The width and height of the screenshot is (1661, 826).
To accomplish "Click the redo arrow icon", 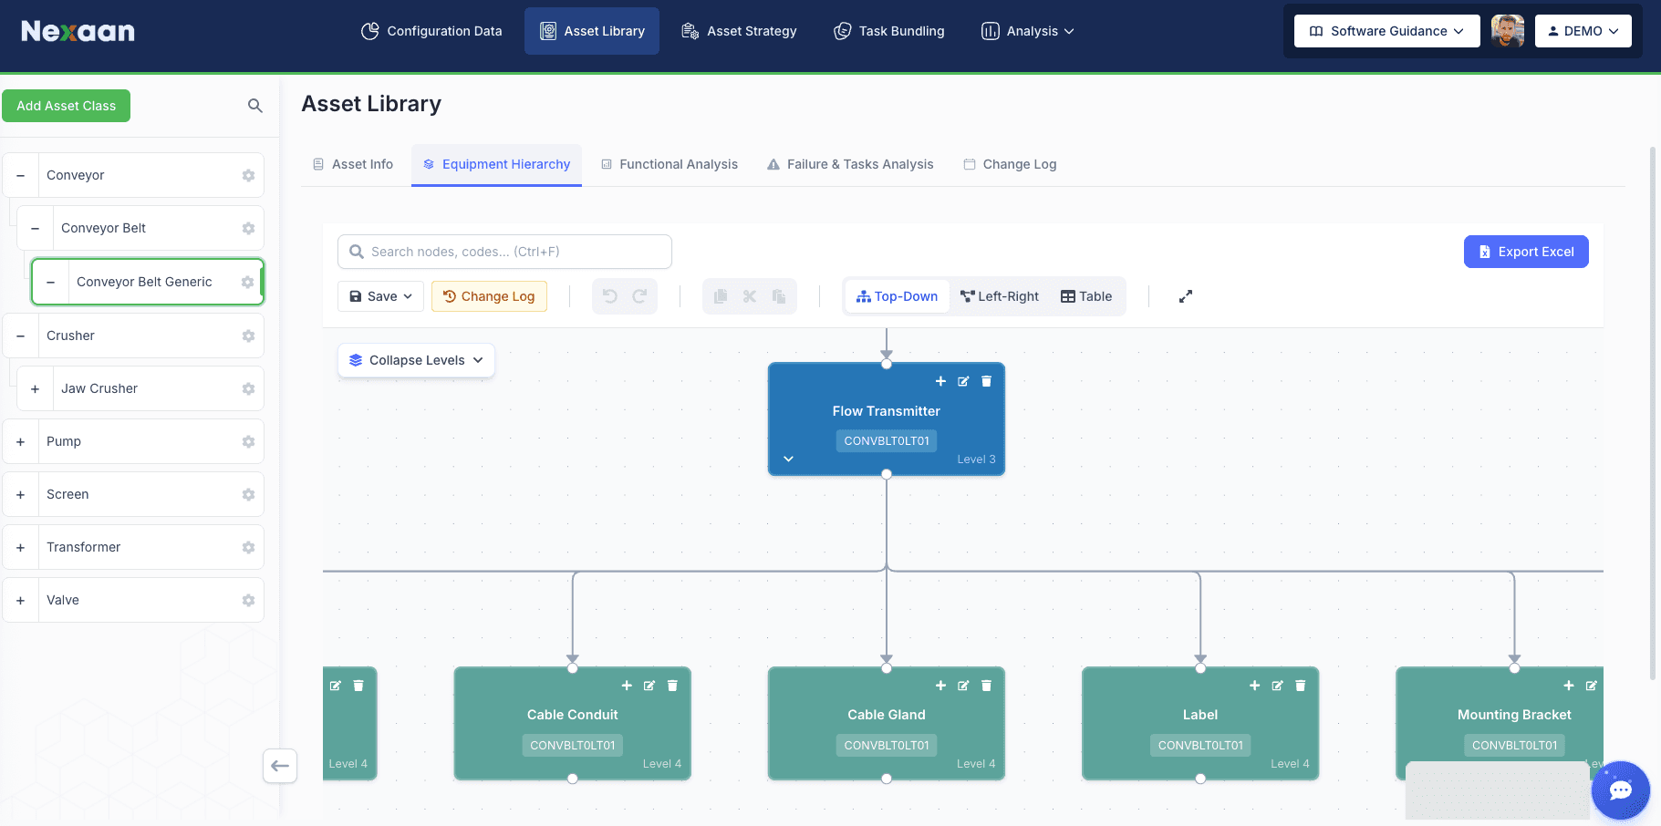I will 639,296.
